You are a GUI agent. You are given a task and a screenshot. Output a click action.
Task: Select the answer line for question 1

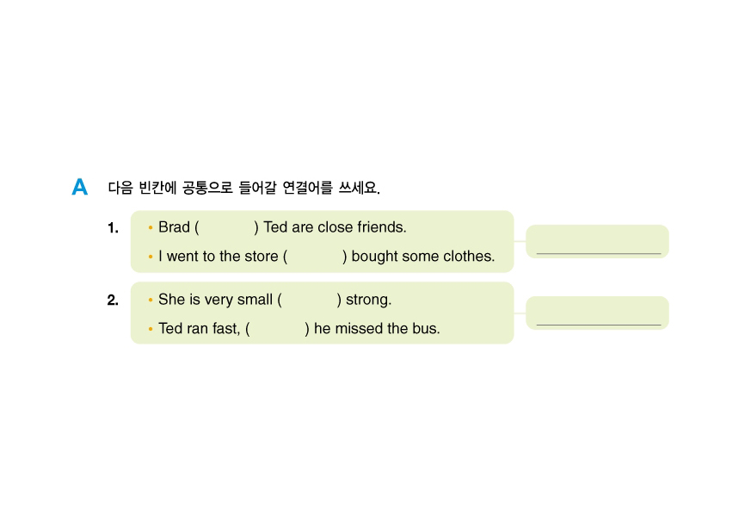click(598, 247)
